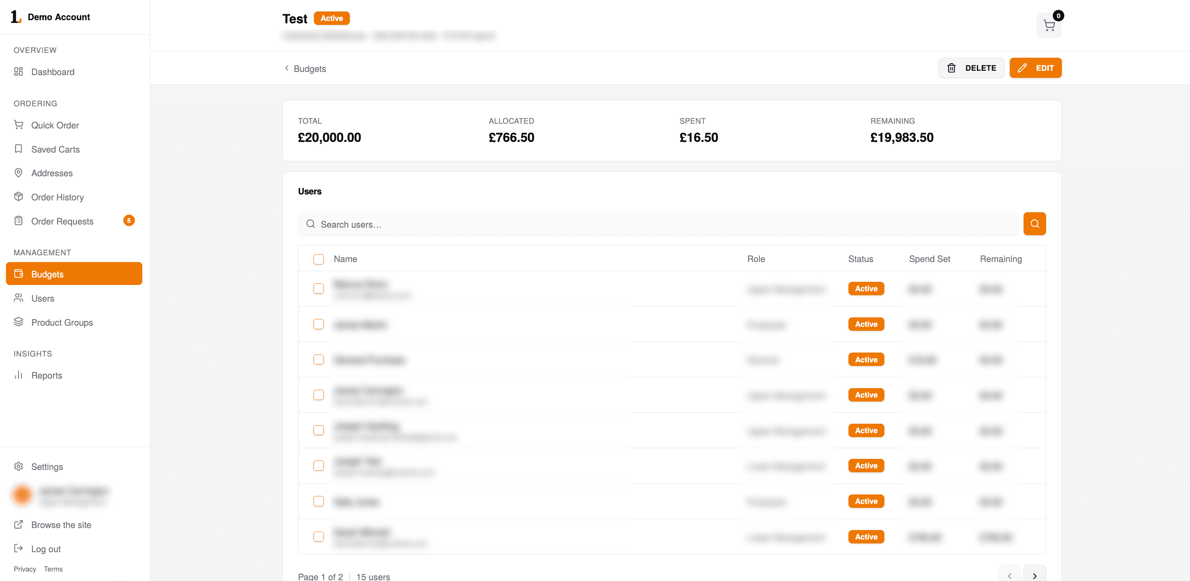Open the Terms link

pyautogui.click(x=53, y=569)
